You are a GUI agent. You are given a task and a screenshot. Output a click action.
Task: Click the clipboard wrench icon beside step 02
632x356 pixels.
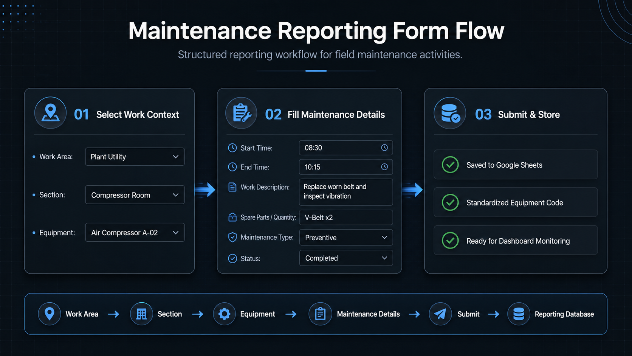pyautogui.click(x=241, y=113)
